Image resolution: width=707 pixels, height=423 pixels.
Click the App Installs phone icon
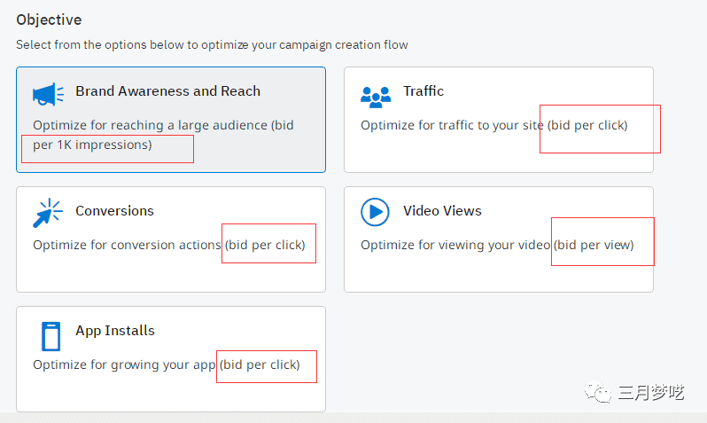point(50,335)
